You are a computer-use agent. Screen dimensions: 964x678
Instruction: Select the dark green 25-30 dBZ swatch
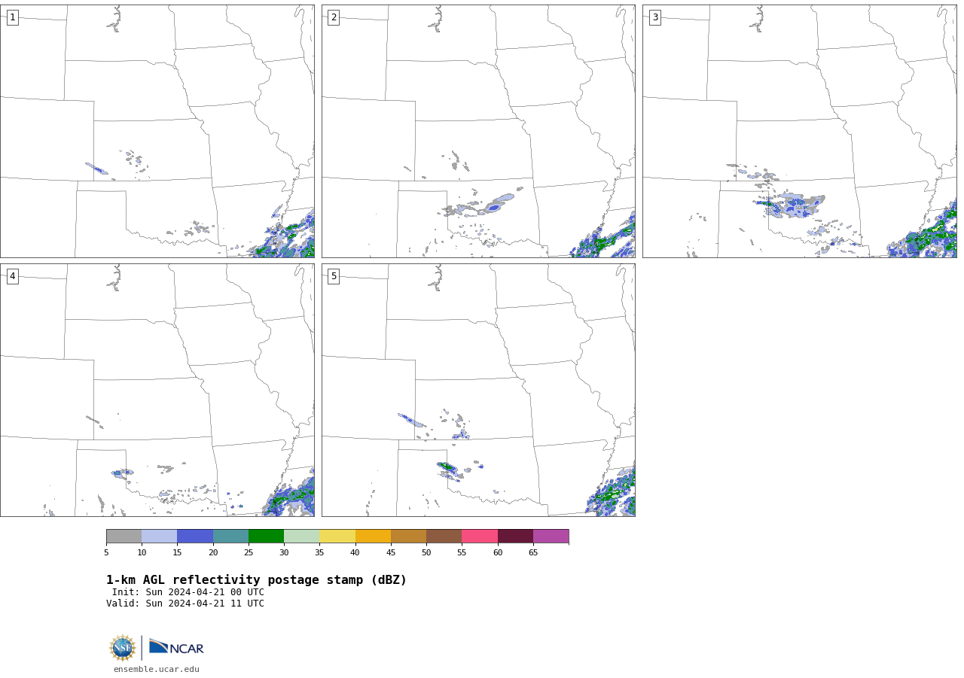[x=266, y=536]
